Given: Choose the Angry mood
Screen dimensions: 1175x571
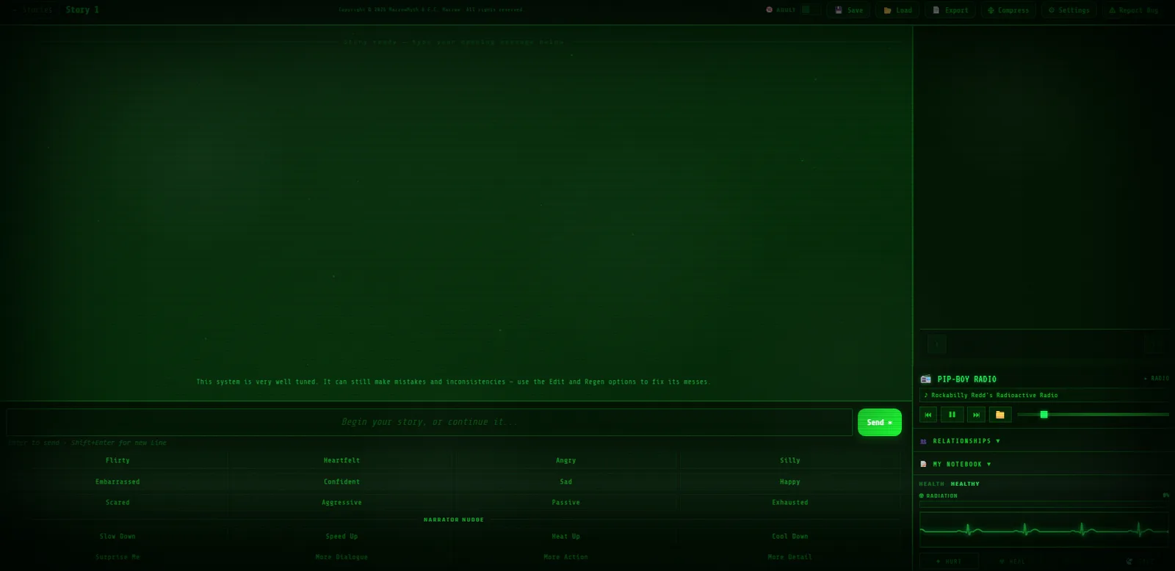Looking at the screenshot, I should point(565,460).
